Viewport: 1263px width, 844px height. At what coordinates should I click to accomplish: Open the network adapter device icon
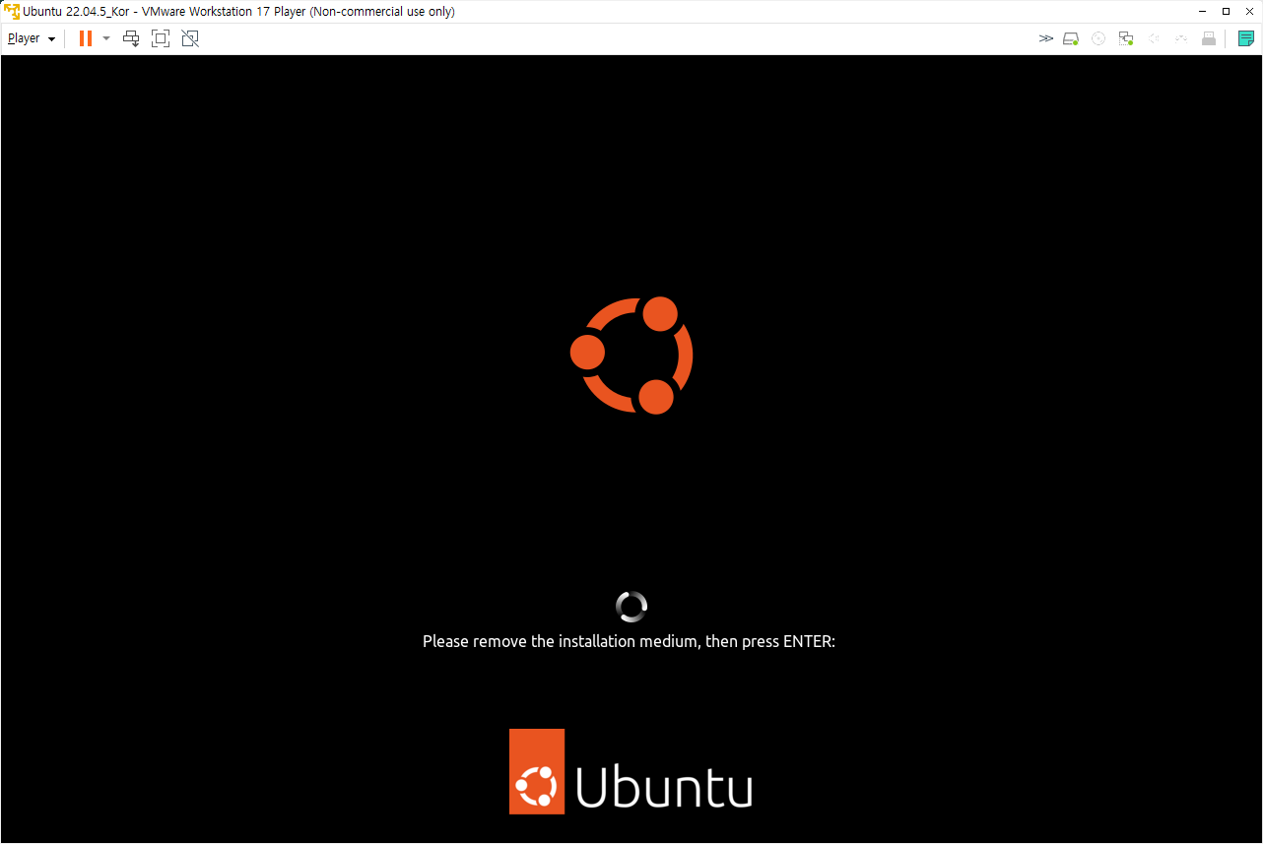point(1126,38)
